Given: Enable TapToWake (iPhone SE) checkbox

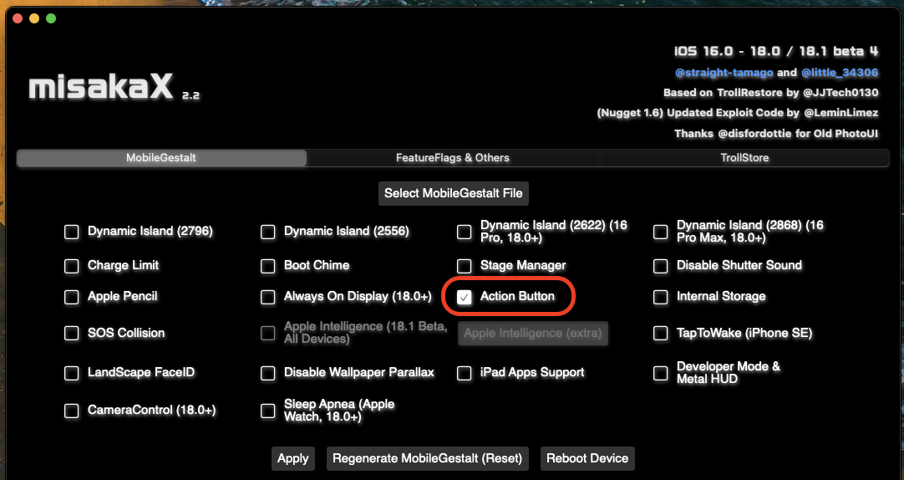Looking at the screenshot, I should pyautogui.click(x=660, y=334).
